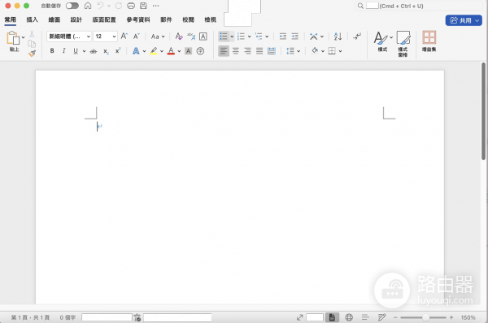Apply multilevel list

click(259, 37)
